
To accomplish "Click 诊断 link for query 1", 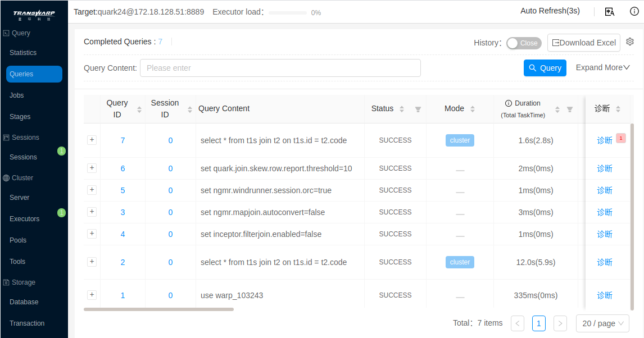I will [x=605, y=295].
